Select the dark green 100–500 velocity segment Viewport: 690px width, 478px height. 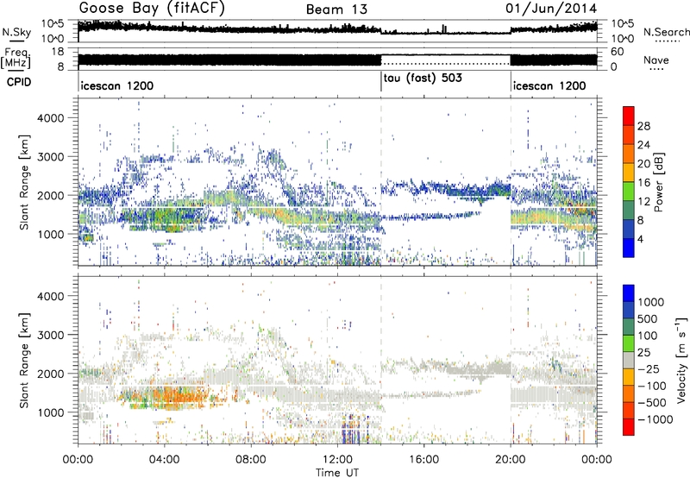629,327
